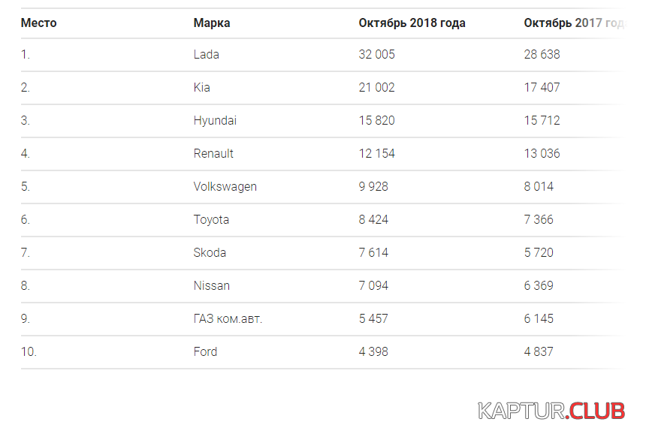Select the Lada brand cell
Viewport: 649px width, 434px height.
(x=206, y=54)
